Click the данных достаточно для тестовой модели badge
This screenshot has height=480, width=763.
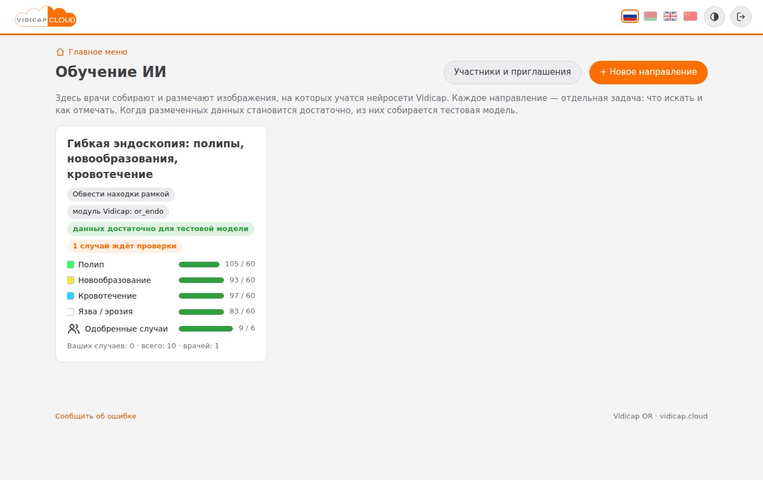[160, 229]
